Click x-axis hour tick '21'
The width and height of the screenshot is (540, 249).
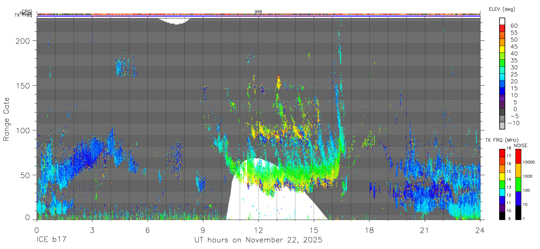(x=425, y=230)
